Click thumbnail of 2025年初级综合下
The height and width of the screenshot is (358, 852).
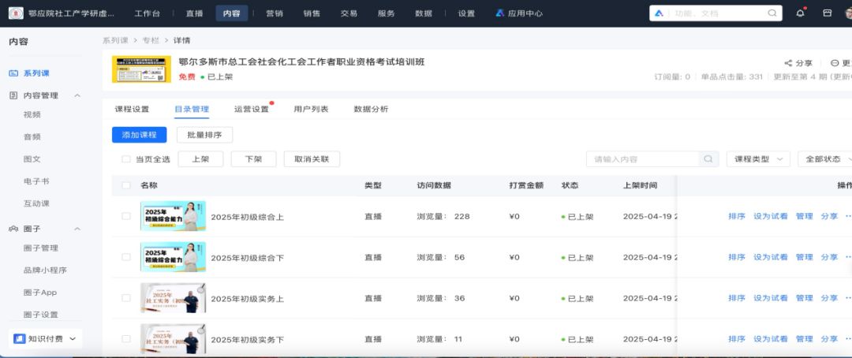tap(173, 257)
